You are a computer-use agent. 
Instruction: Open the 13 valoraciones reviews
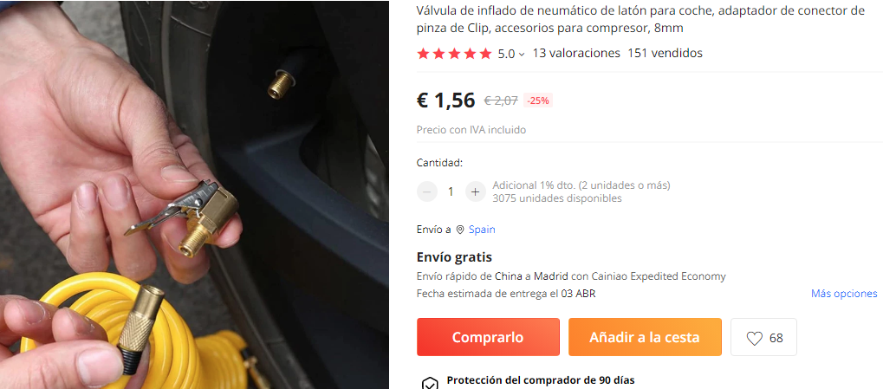click(x=576, y=54)
